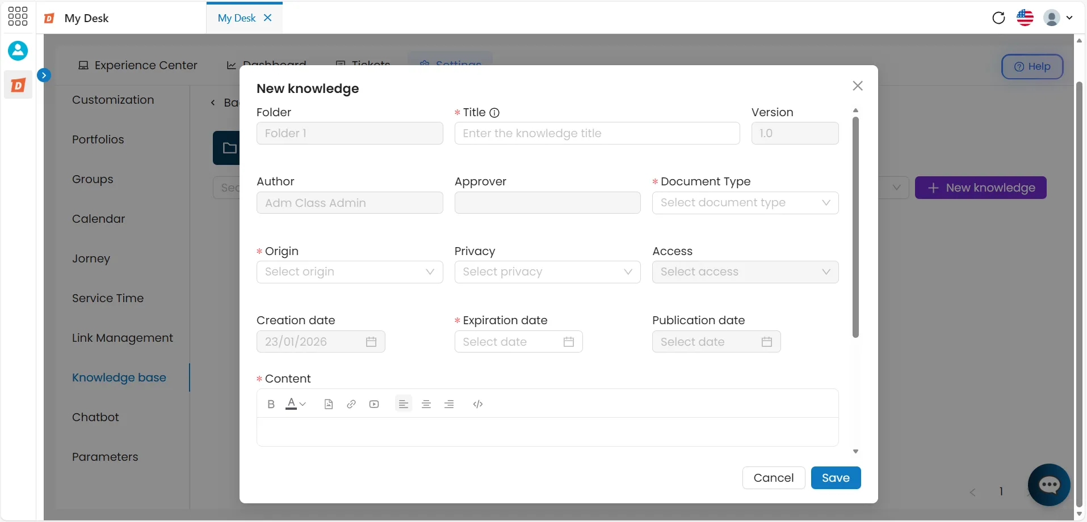The width and height of the screenshot is (1087, 522).
Task: Open the Chatbot settings section
Action: point(95,417)
